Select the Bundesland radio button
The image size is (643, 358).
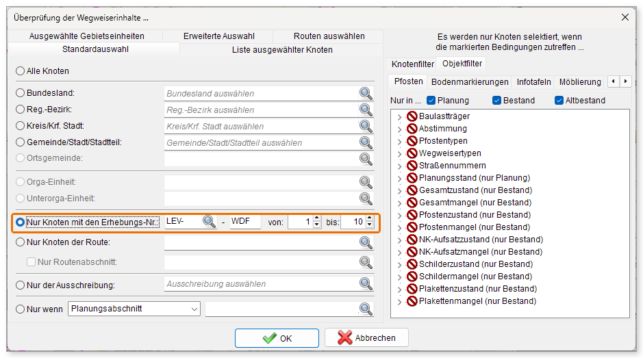(x=20, y=93)
